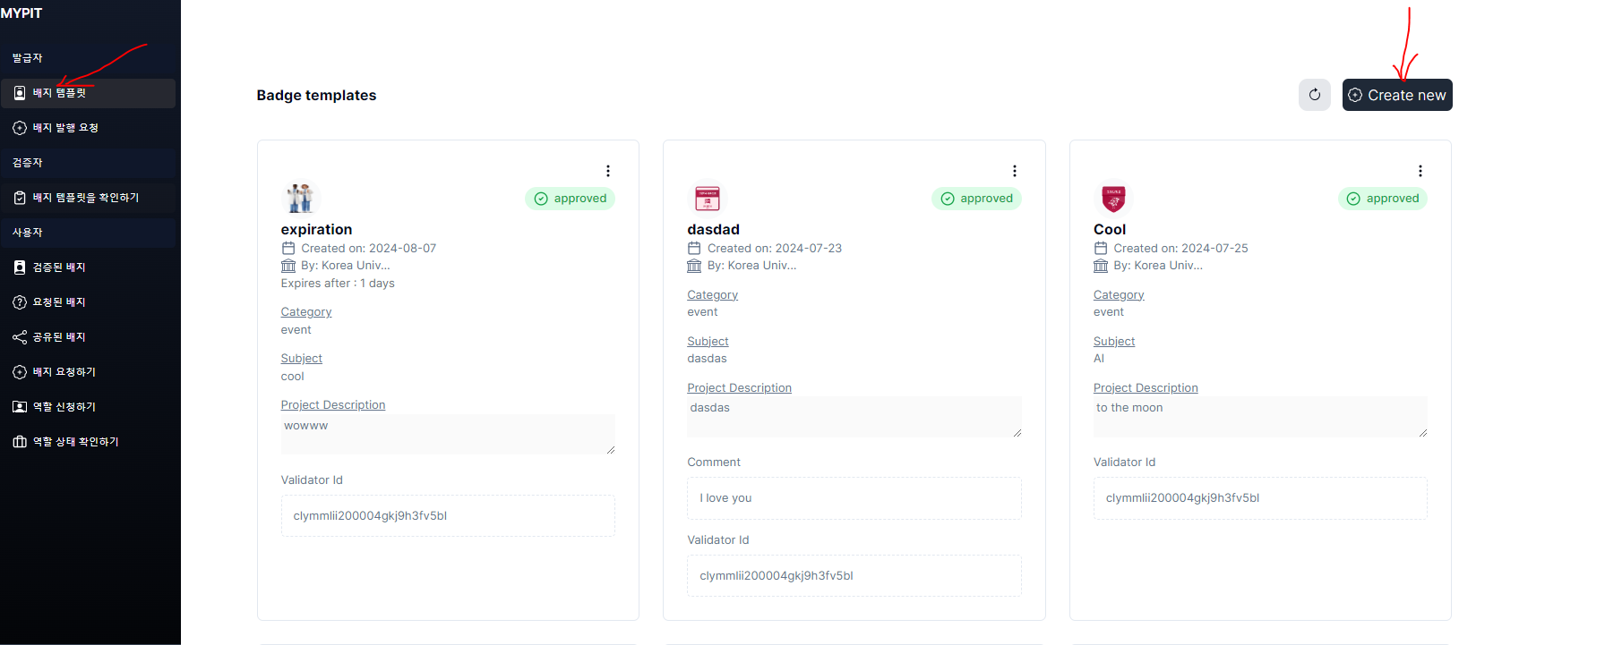Open the three-dot menu on expiration card
Screen dimensions: 1622x645
(607, 171)
